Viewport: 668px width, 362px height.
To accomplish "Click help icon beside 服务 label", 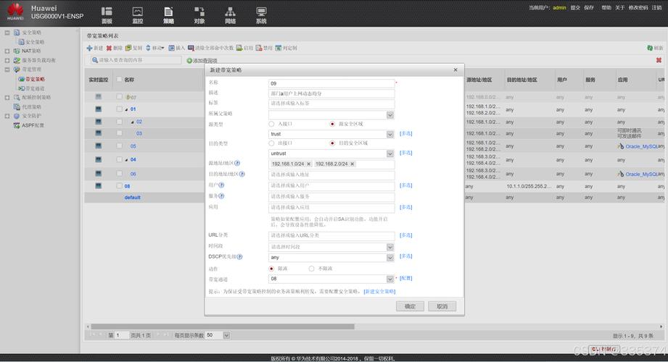I will tap(221, 196).
